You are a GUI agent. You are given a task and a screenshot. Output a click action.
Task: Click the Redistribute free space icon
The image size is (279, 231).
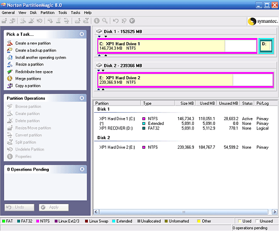tap(10, 72)
